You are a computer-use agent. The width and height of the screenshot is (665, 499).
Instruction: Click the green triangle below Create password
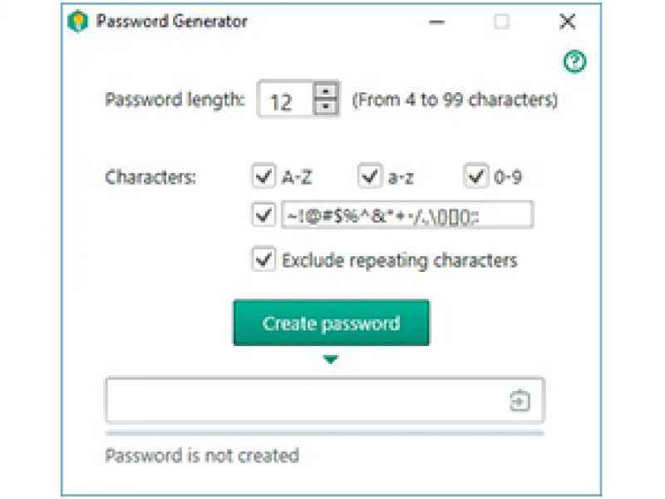332,360
